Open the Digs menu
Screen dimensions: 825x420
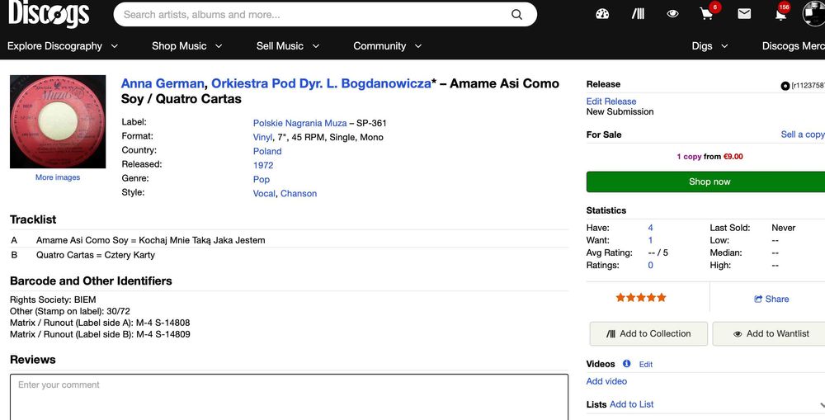709,46
